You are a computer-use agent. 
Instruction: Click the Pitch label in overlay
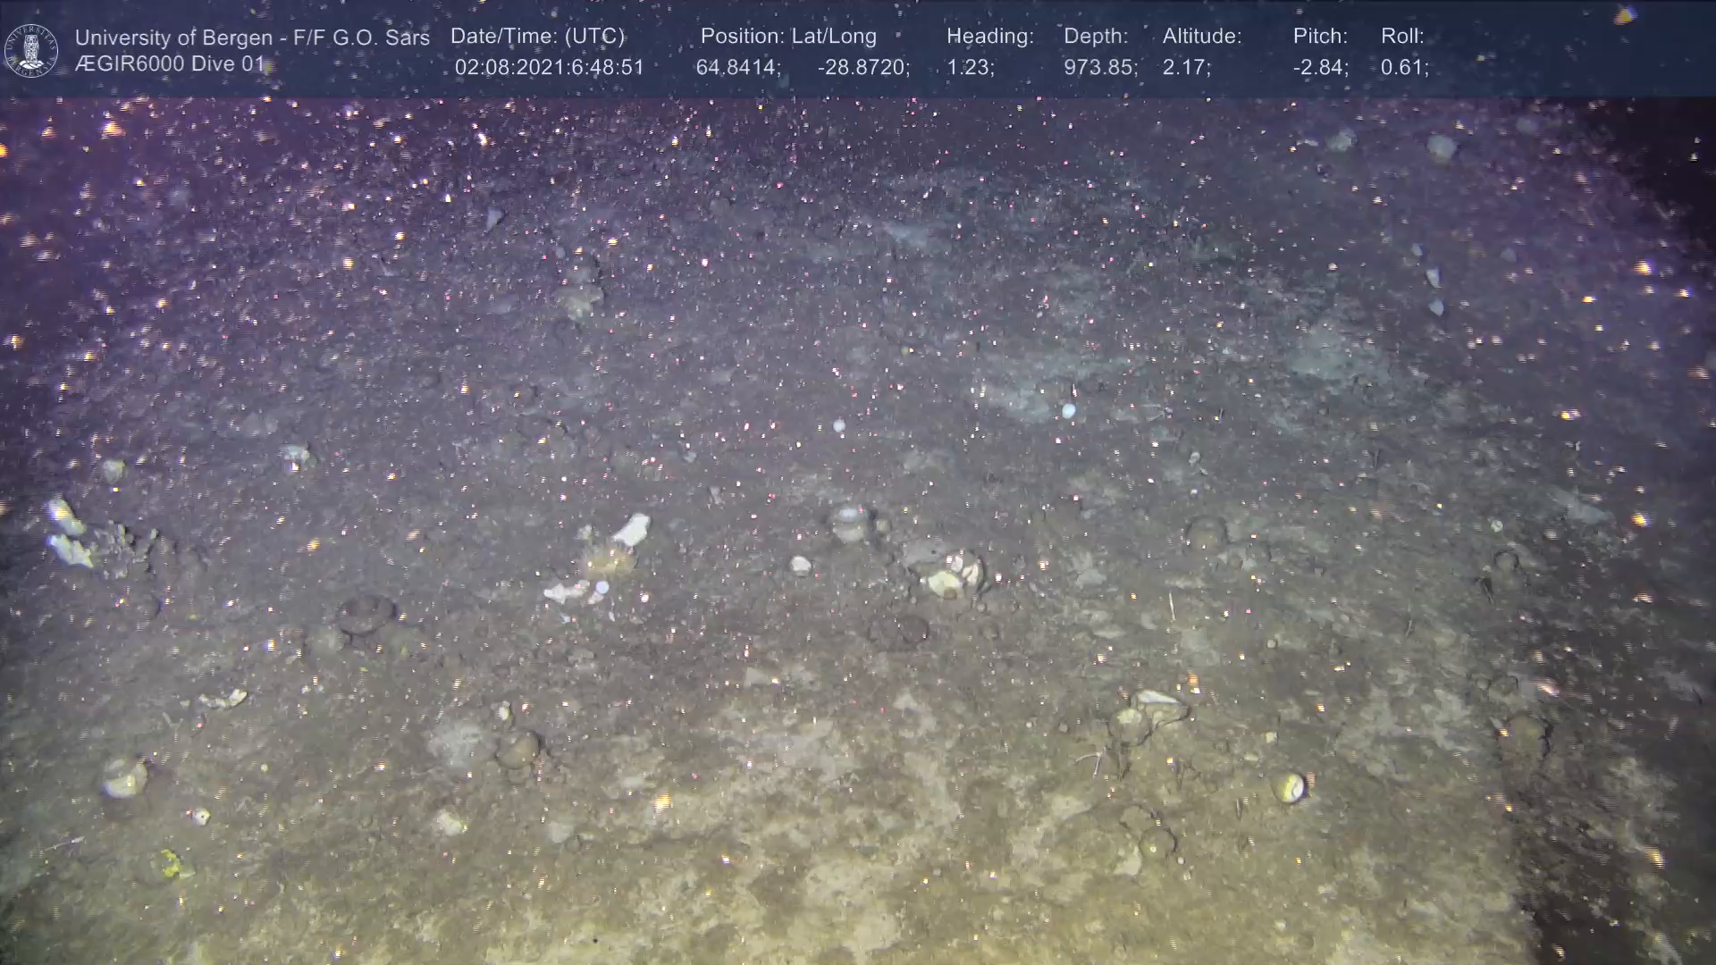point(1320,37)
